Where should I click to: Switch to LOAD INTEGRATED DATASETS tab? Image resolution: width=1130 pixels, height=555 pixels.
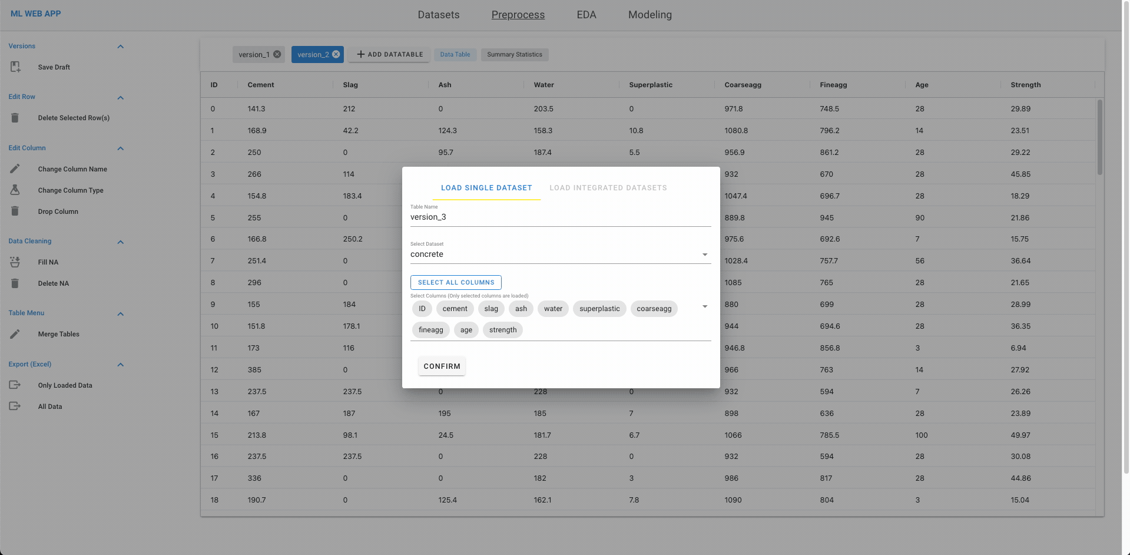pos(608,187)
